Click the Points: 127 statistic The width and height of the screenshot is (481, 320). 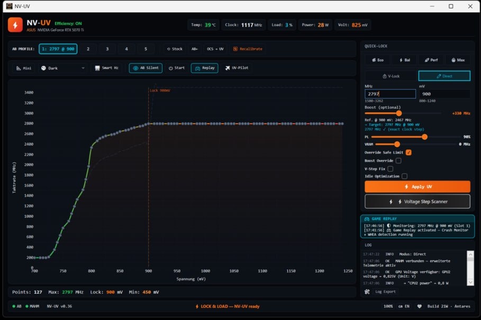[x=27, y=292]
